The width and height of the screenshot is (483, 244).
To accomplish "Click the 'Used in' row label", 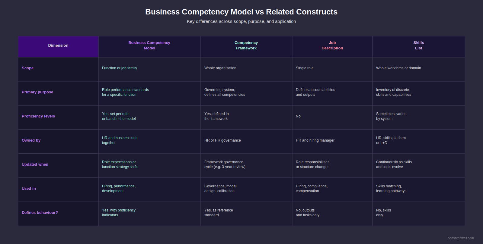I will [29, 189].
